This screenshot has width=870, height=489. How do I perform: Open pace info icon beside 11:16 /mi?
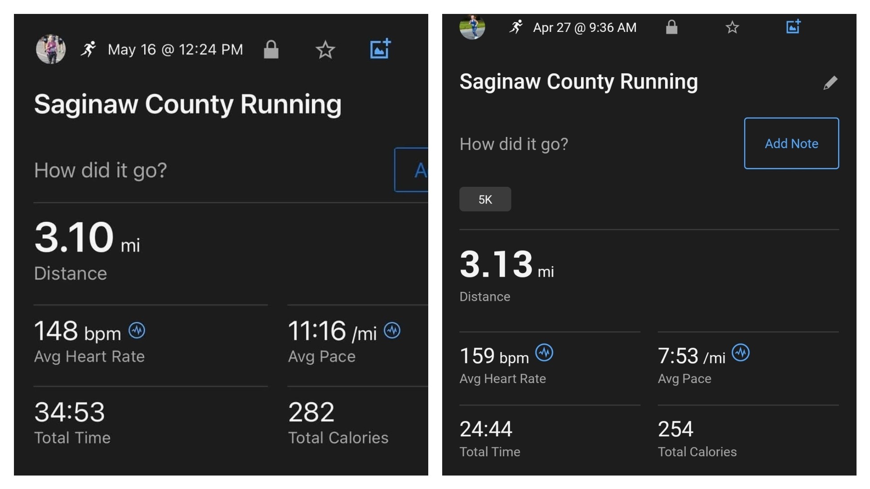(392, 330)
